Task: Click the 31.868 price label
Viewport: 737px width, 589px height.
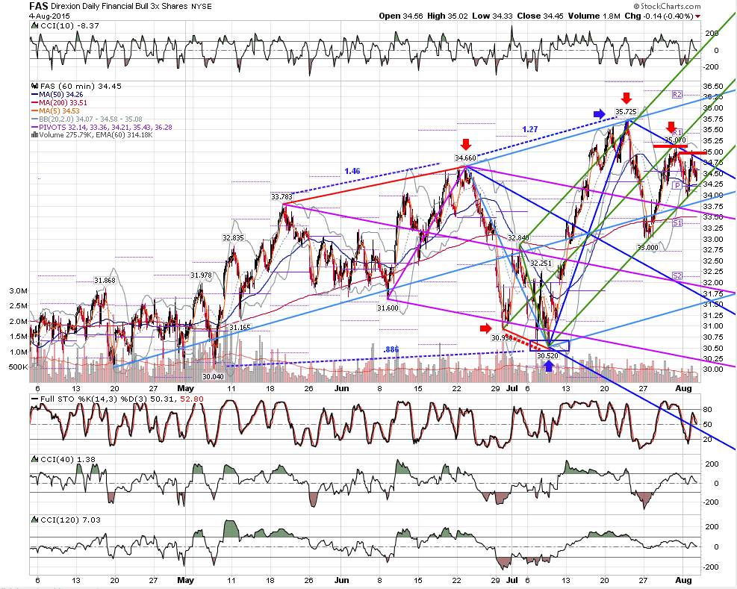Action: [105, 281]
